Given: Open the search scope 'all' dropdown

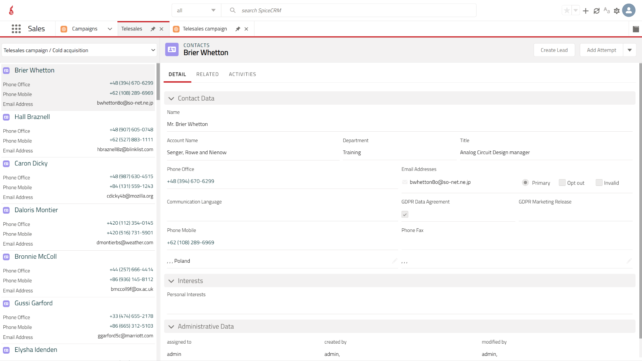Looking at the screenshot, I should (196, 10).
